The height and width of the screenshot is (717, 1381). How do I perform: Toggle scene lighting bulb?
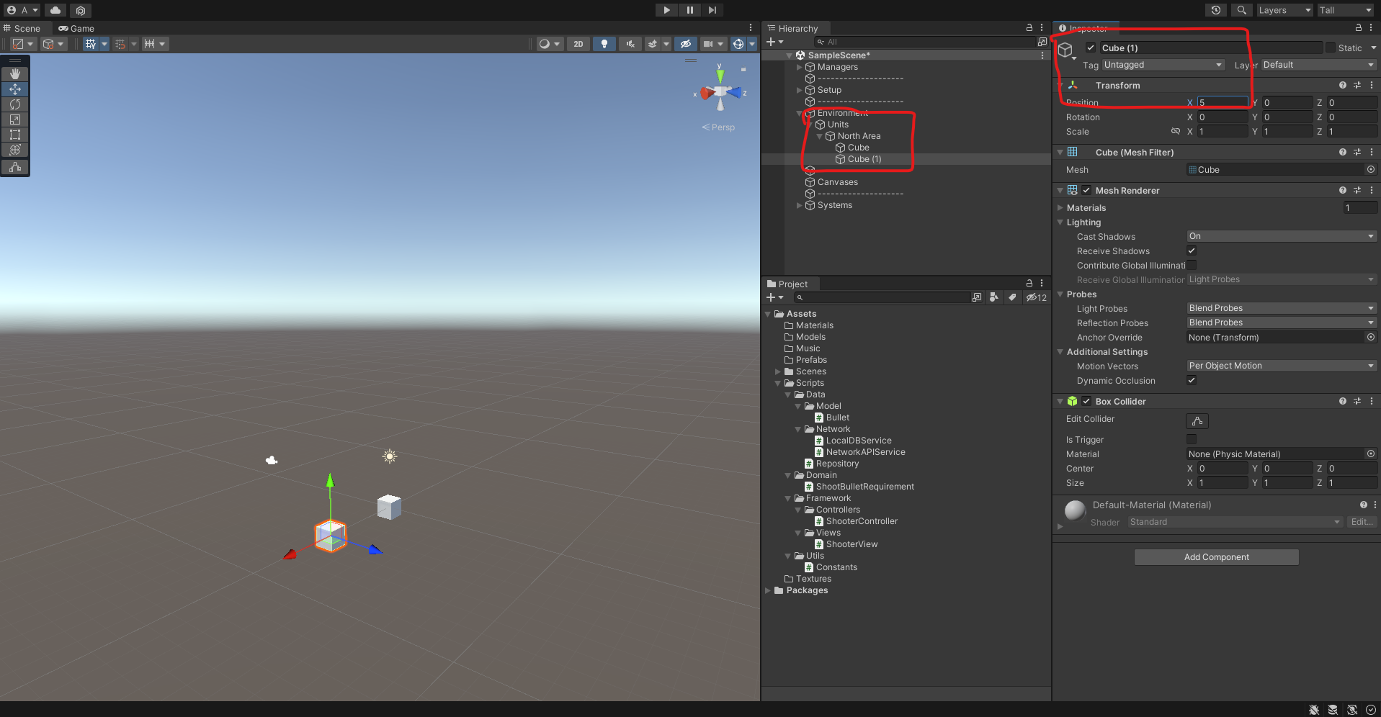click(x=604, y=44)
